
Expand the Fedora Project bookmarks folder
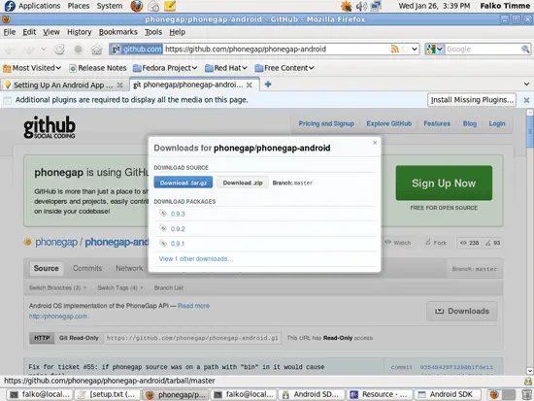point(165,68)
